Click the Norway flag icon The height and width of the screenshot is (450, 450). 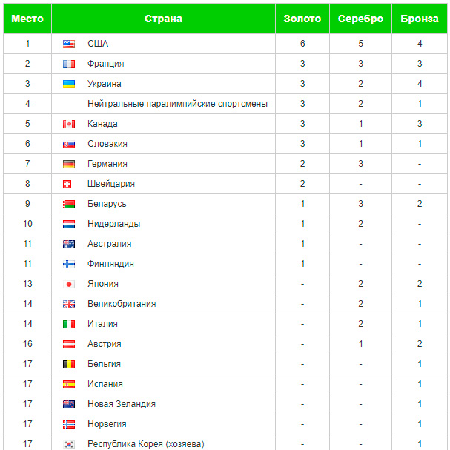point(69,424)
